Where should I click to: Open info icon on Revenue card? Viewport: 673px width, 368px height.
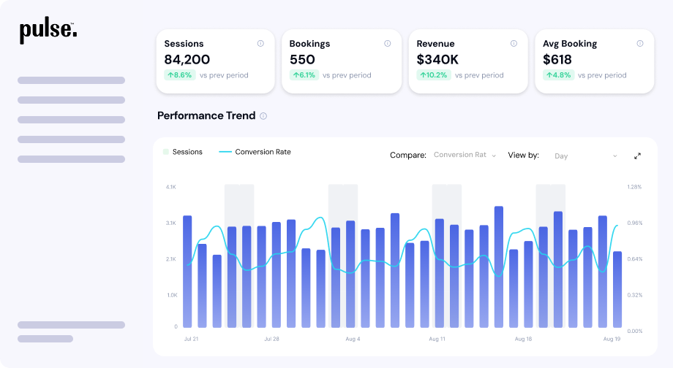point(514,43)
